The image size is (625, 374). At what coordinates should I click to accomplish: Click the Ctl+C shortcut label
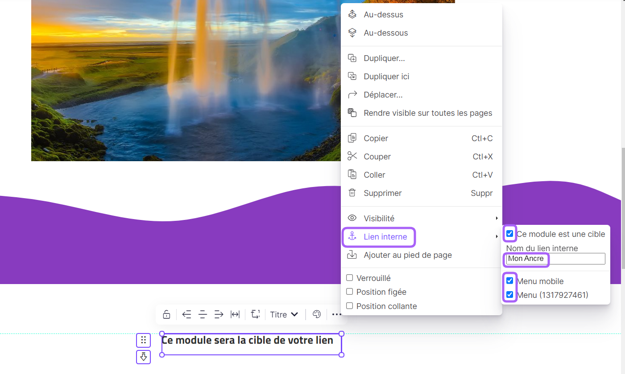click(482, 138)
